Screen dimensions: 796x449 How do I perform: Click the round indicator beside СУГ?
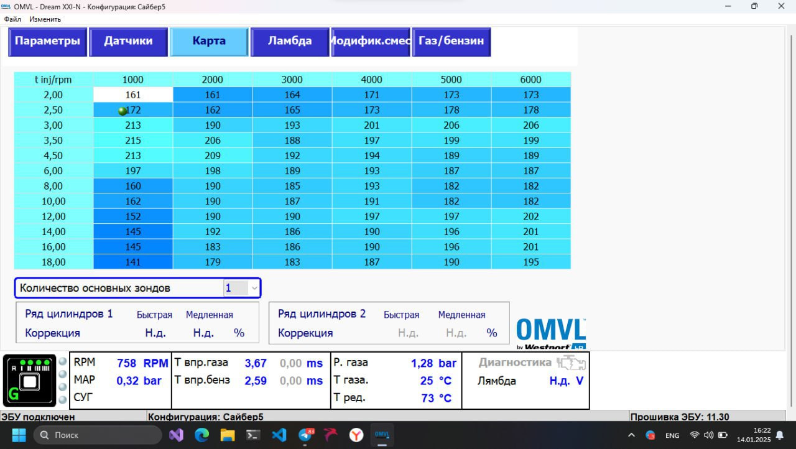[63, 399]
